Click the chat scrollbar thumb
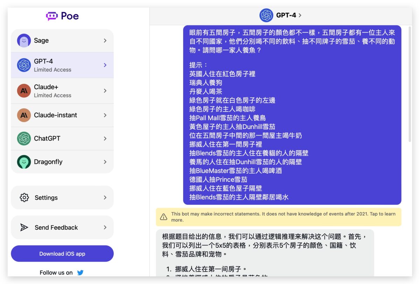This screenshot has width=420, height=284. [410, 84]
